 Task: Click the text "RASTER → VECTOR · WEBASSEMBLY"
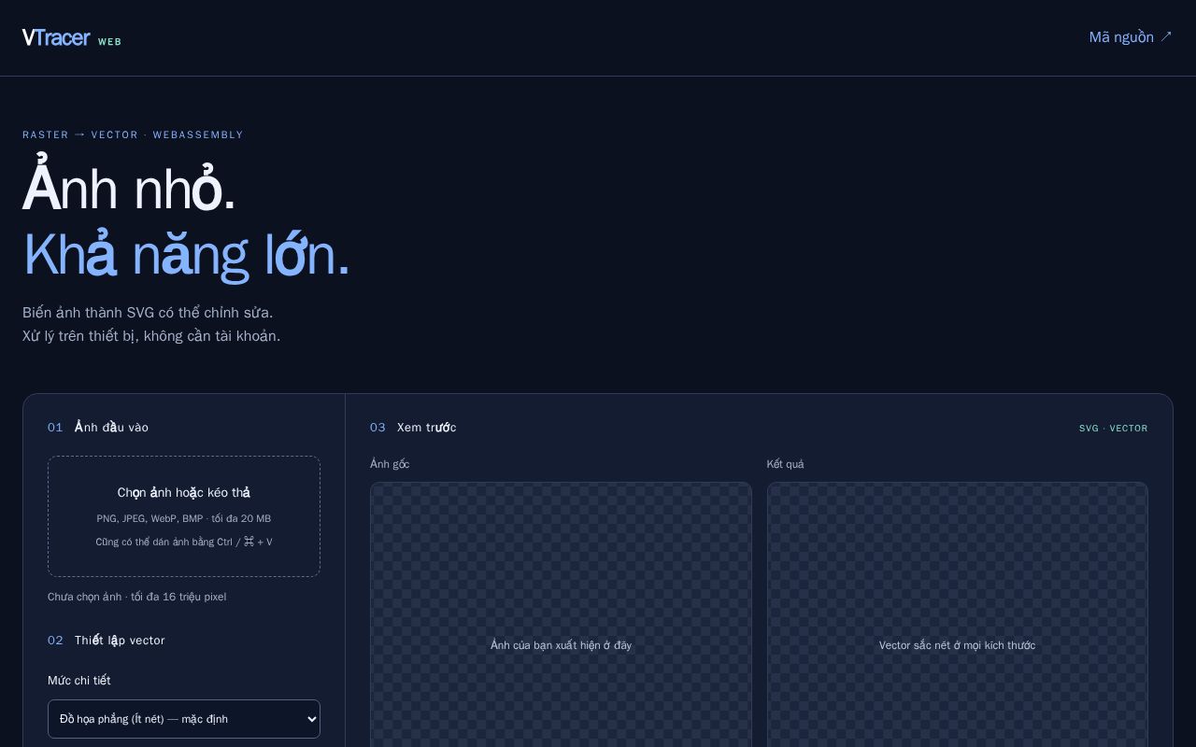coord(133,135)
